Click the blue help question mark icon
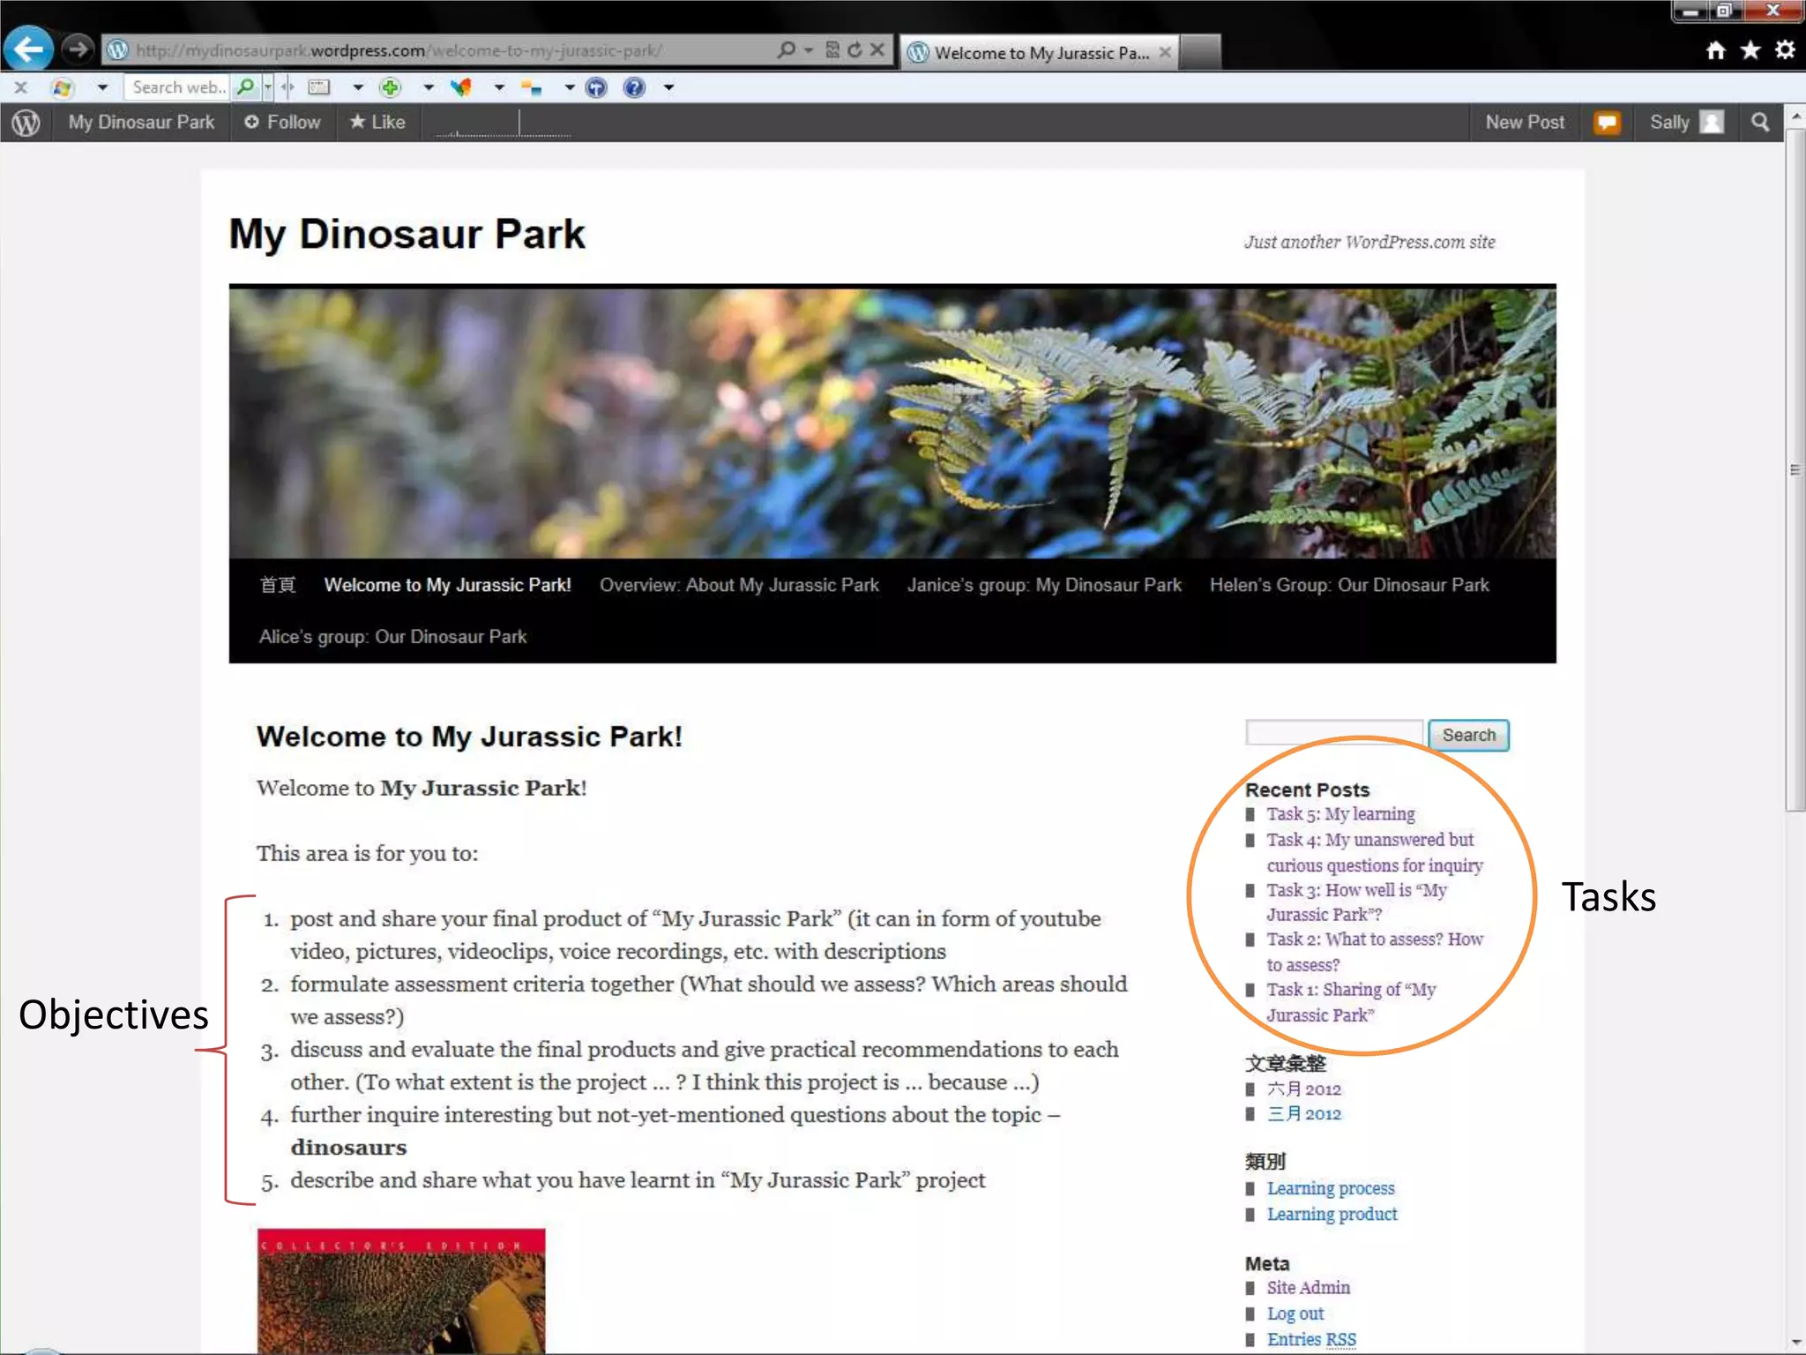Screen dimensions: 1806x1355 (634, 87)
